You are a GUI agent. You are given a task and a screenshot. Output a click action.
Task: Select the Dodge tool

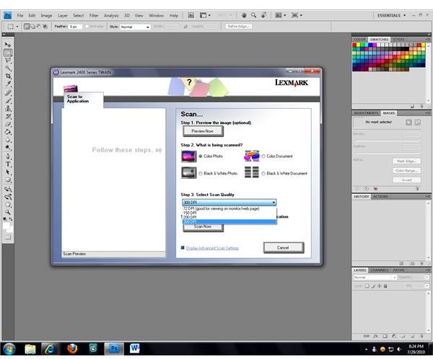(x=8, y=148)
